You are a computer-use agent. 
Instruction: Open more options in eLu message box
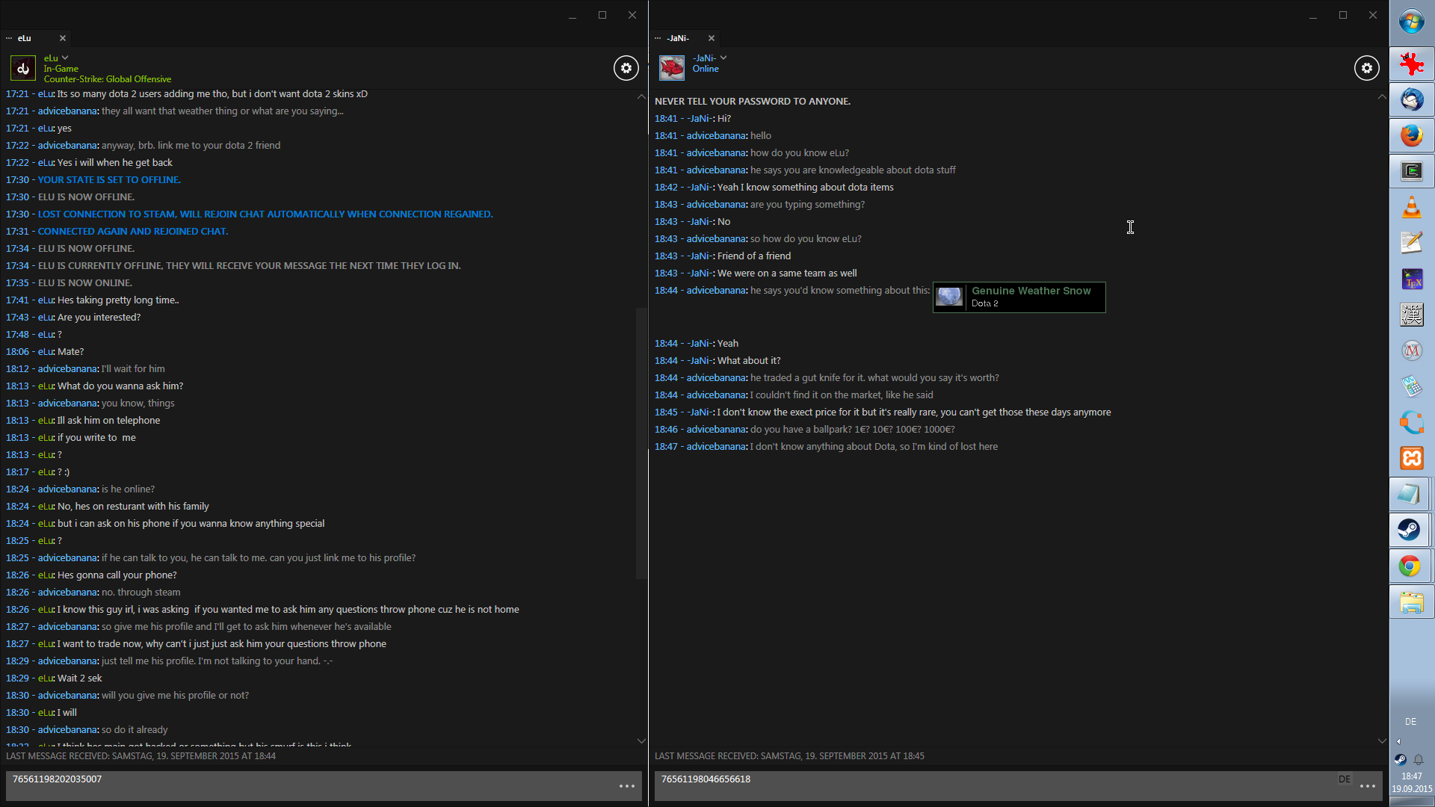[x=627, y=786]
